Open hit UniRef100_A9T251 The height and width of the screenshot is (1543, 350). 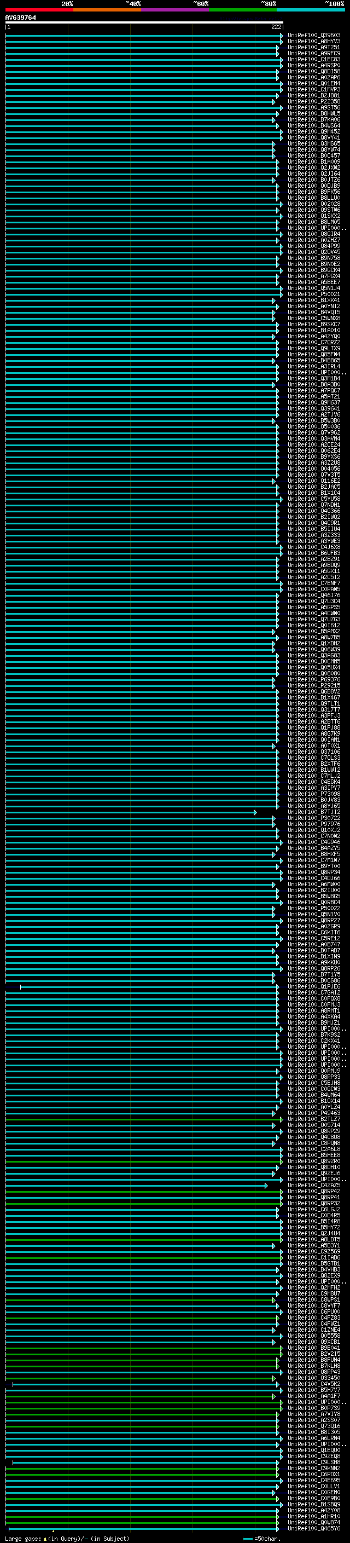tap(314, 47)
